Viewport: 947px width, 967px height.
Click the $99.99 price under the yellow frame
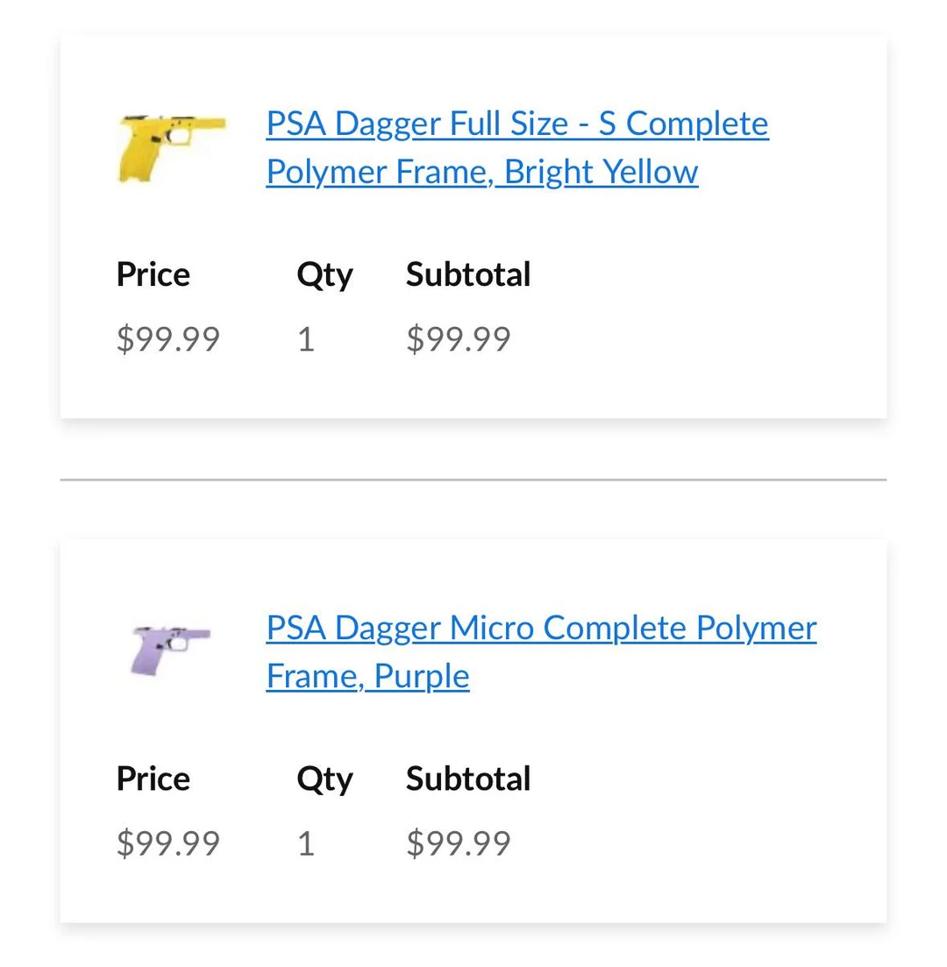coord(167,338)
